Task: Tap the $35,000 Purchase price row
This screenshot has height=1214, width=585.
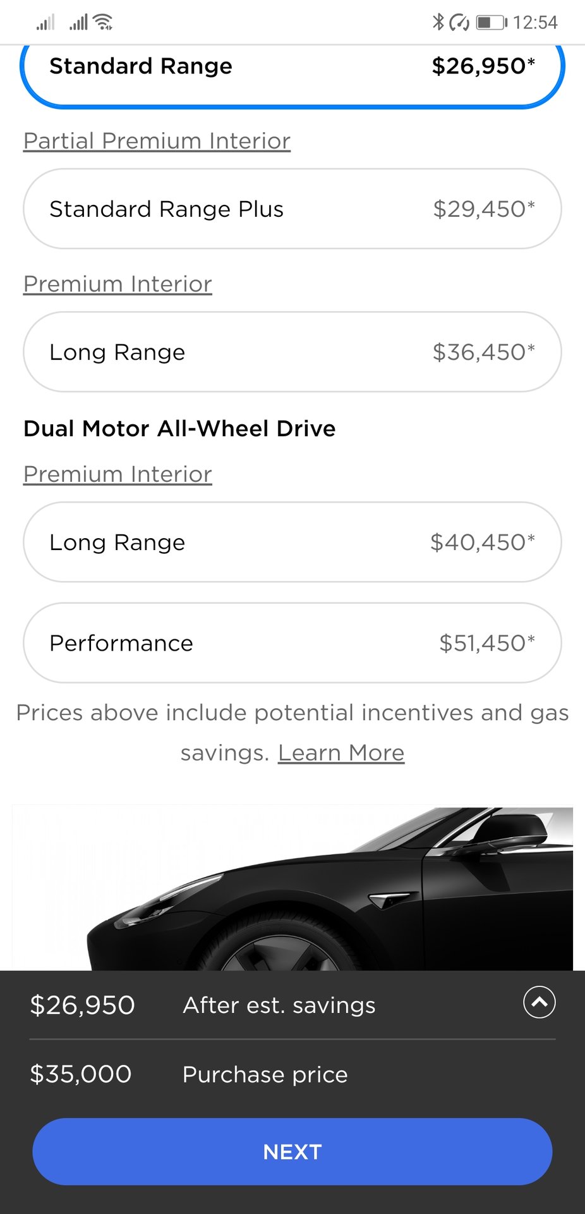Action: [190, 1074]
